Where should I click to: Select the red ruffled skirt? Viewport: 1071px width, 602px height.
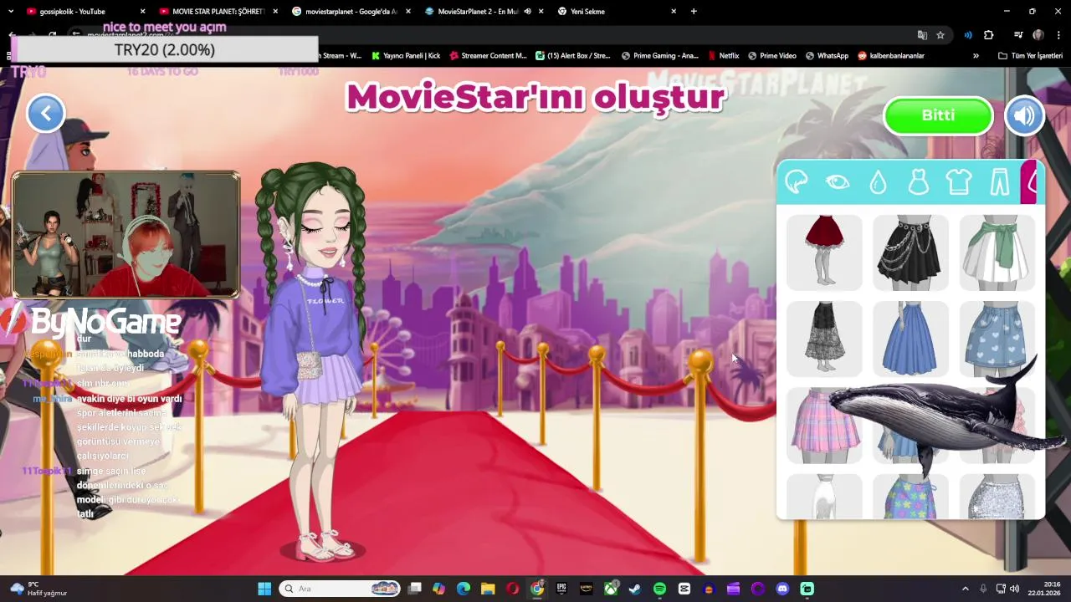[x=824, y=253]
